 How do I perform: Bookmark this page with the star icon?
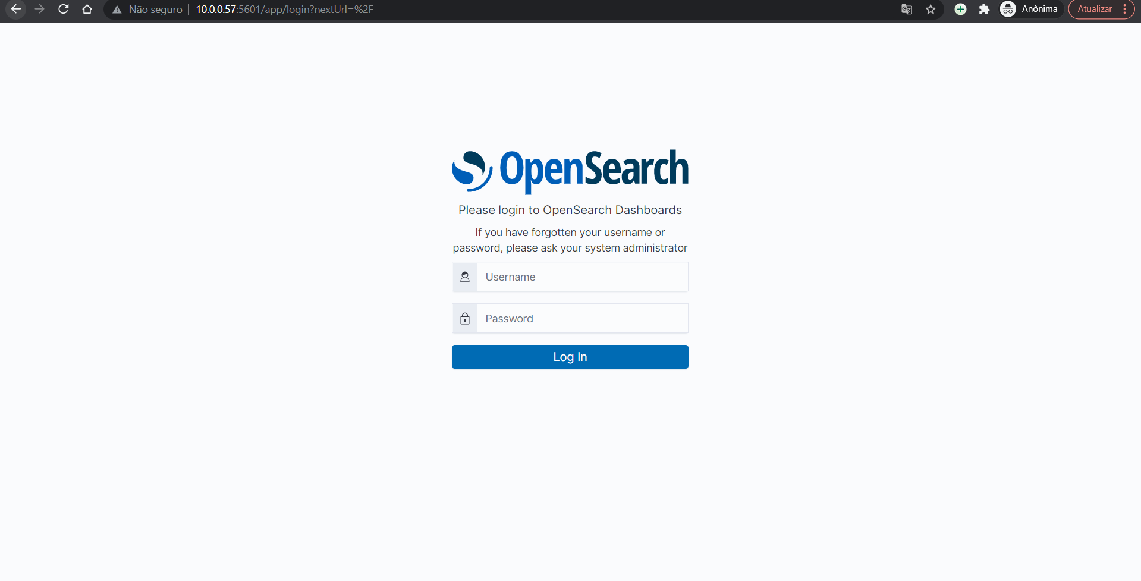click(x=931, y=9)
